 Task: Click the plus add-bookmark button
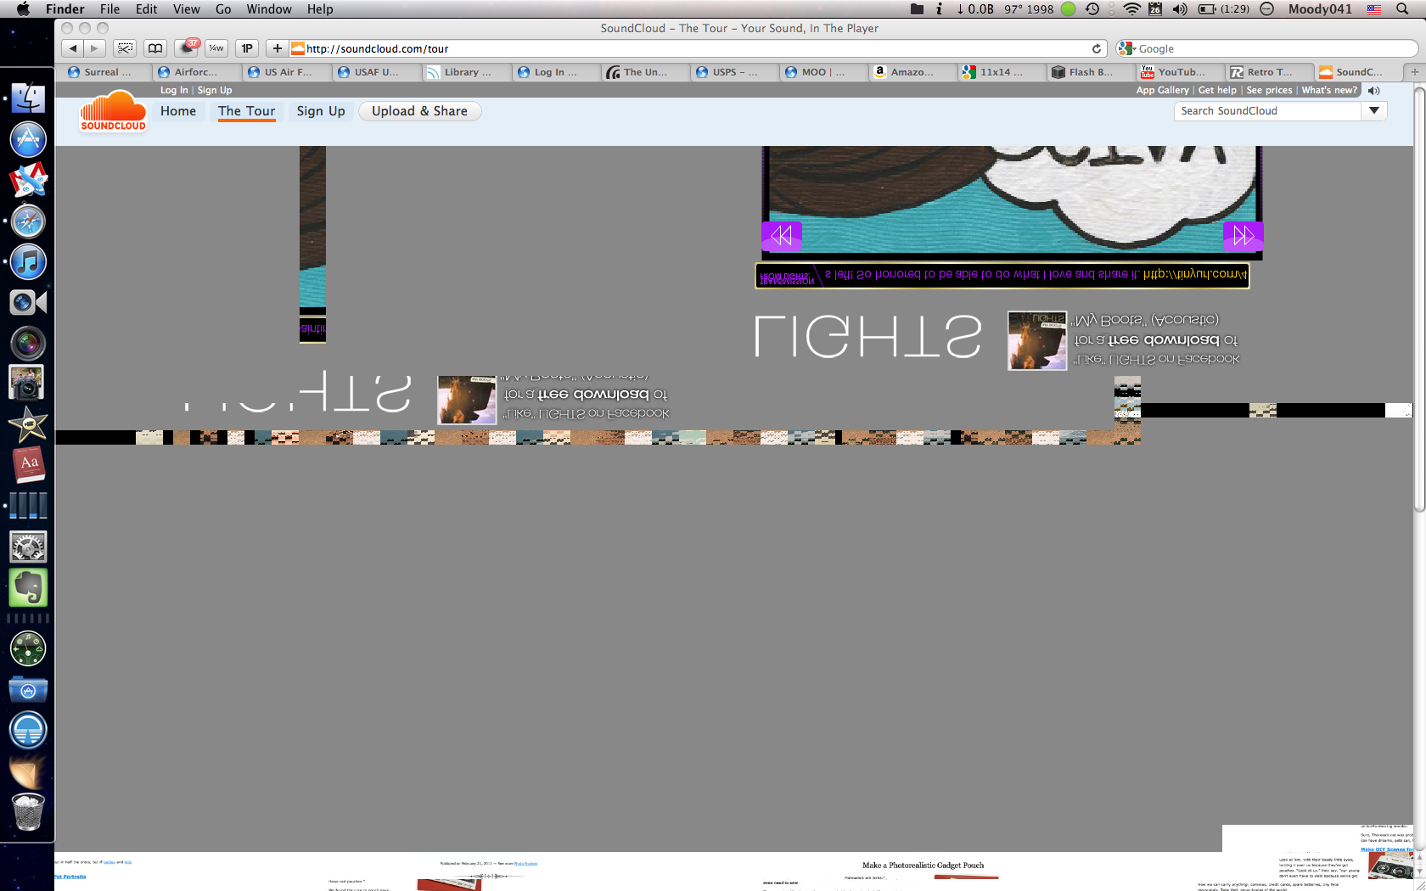tap(277, 48)
